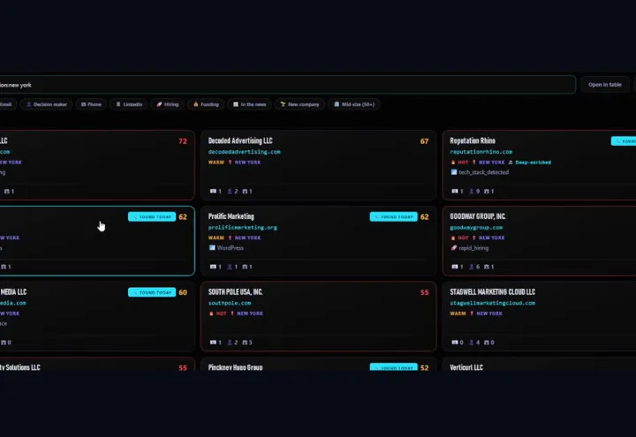The width and height of the screenshot is (636, 437).
Task: Toggle the Decision maker filter chip
Action: pos(47,104)
